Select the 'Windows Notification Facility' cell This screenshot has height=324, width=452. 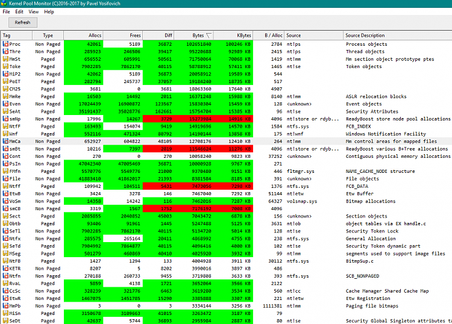[386, 134]
